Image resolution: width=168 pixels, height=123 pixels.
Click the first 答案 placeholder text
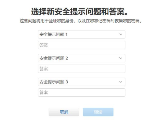click(x=44, y=45)
